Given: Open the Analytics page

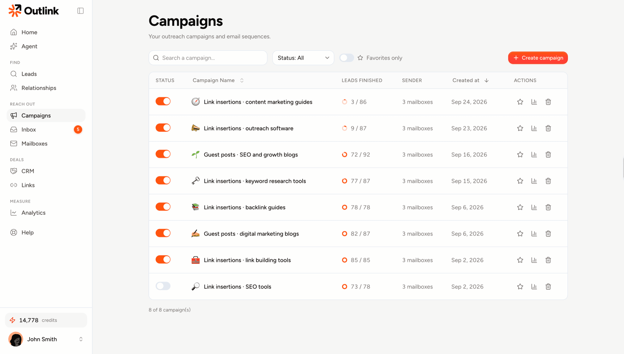Looking at the screenshot, I should click(46, 213).
